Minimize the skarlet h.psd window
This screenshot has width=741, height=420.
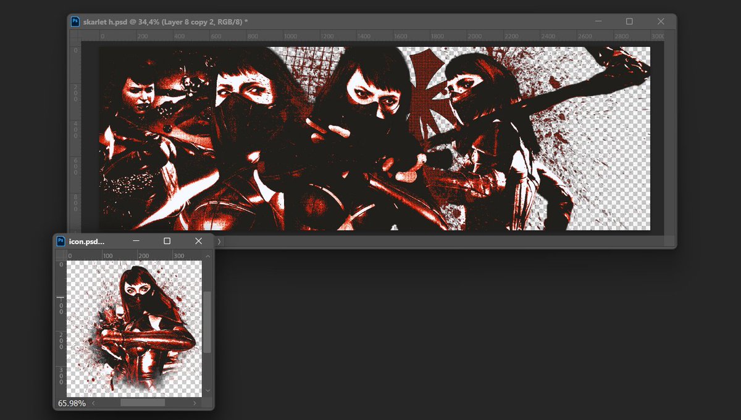coord(598,22)
